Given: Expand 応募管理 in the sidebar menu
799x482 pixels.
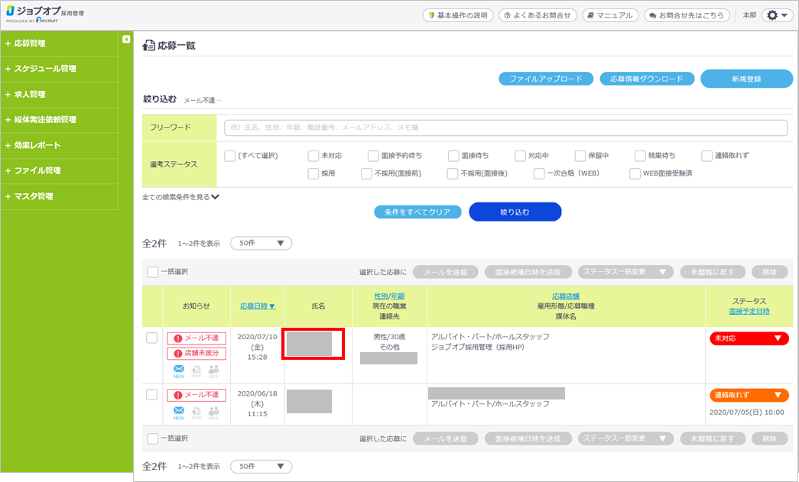Looking at the screenshot, I should (x=31, y=44).
